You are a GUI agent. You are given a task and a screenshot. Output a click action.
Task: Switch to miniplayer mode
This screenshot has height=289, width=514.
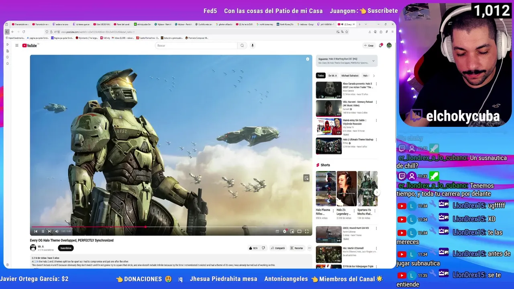292,231
